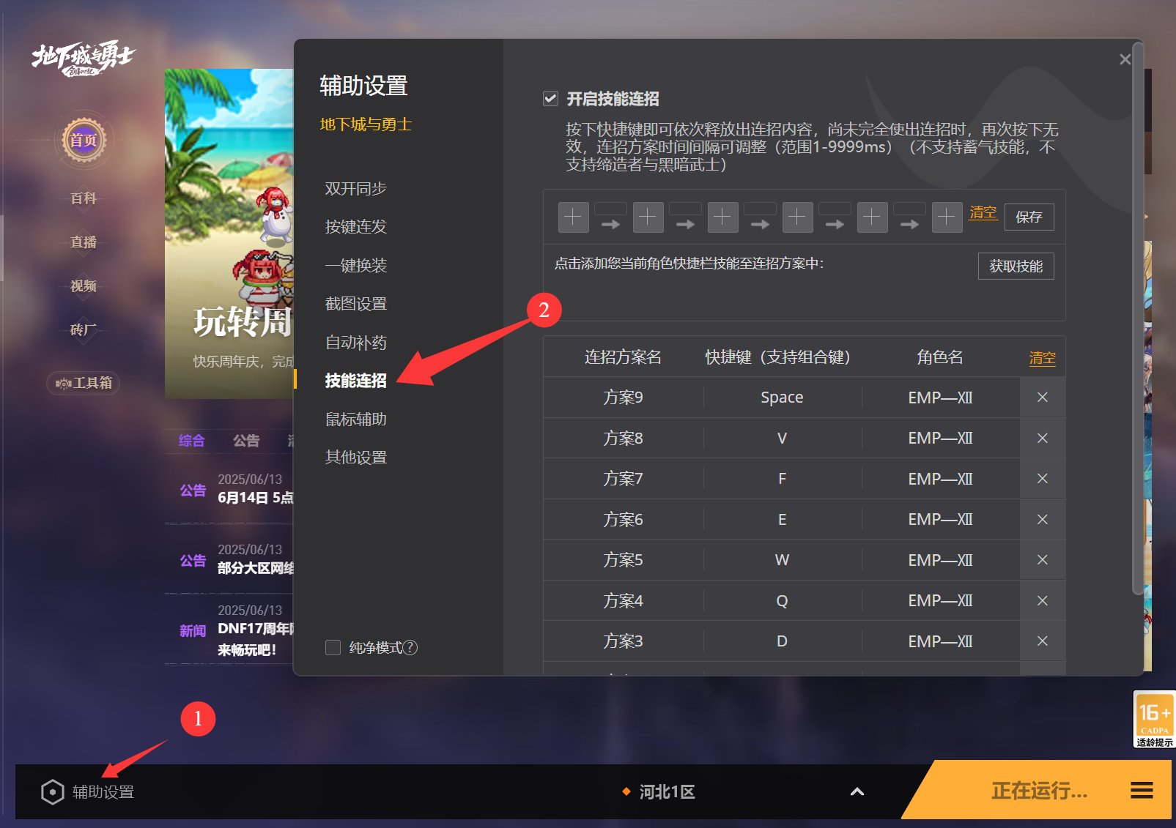The image size is (1176, 828).
Task: Click 清空 link in the table header
Action: pos(1043,358)
